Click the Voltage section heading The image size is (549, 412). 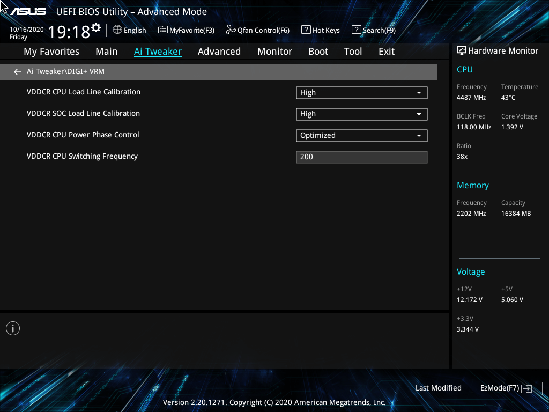(x=471, y=272)
